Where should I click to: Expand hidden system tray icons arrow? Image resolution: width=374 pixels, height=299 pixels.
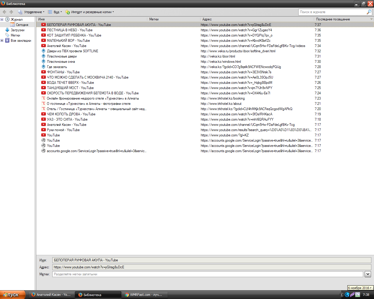(342, 295)
